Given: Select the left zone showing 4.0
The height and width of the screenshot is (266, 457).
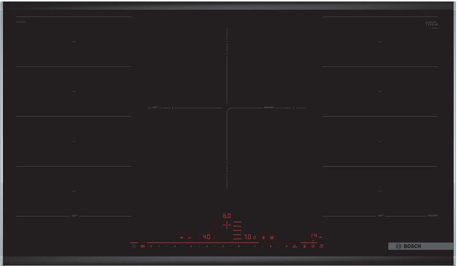Looking at the screenshot, I should (206, 237).
